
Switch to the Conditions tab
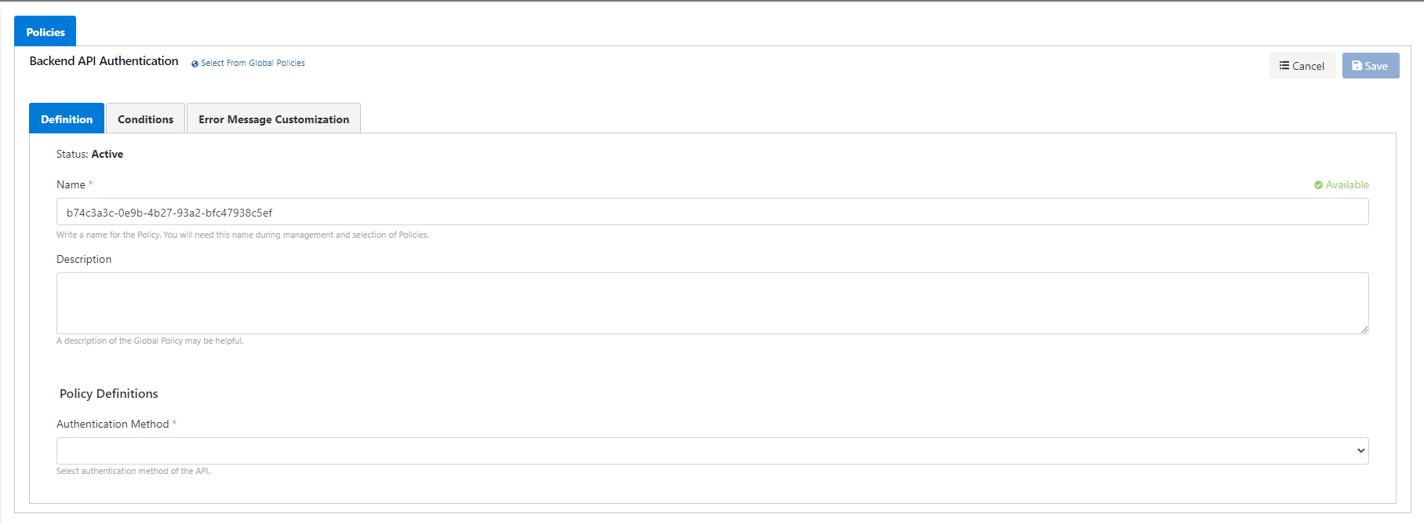145,119
